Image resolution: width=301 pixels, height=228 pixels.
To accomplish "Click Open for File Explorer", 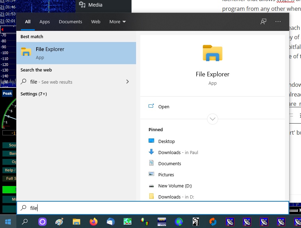I will click(164, 107).
